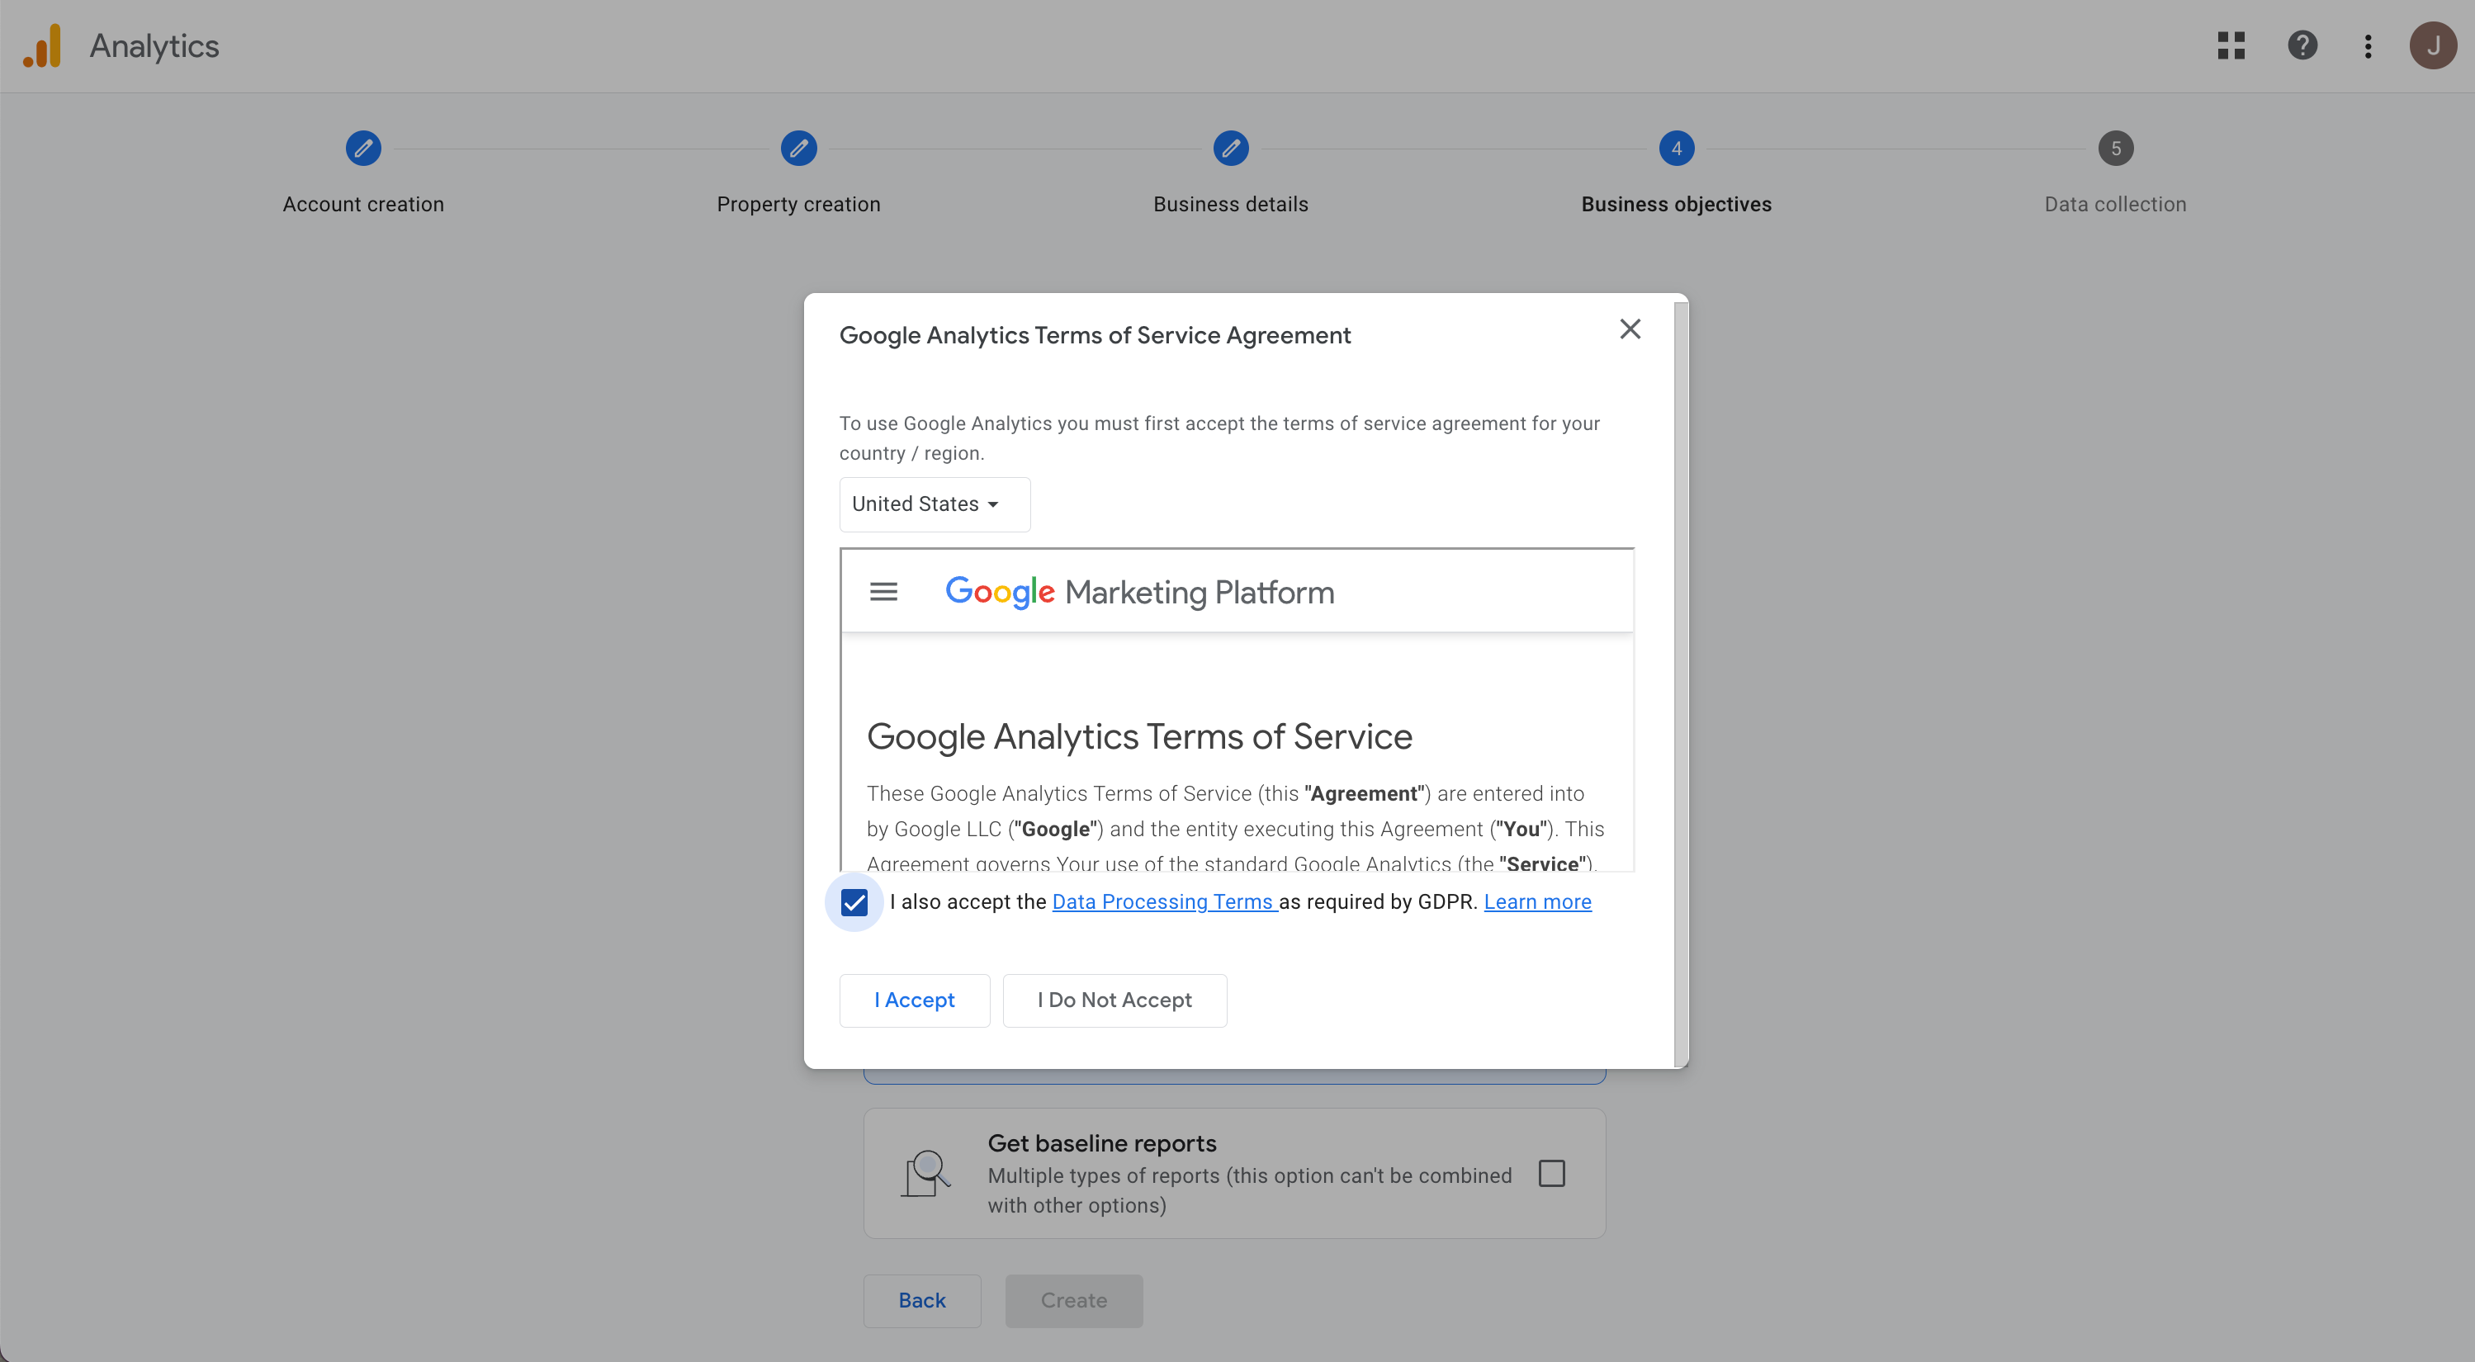Screen dimensions: 2475x1362
Task: Click the Business objectives step label
Action: click(x=1677, y=204)
